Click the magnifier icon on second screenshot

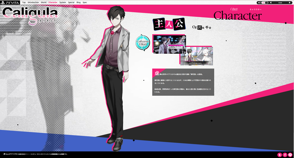coord(211,49)
